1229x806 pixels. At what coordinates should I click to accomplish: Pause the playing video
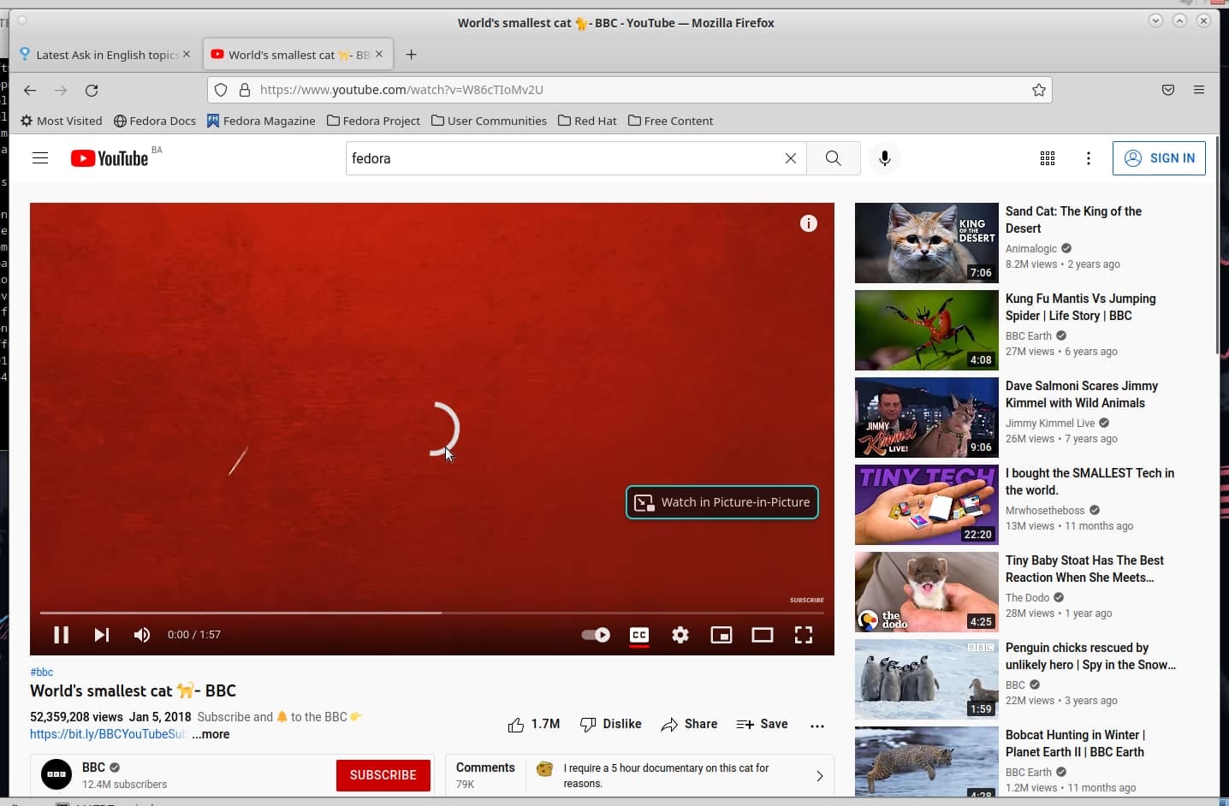pyautogui.click(x=61, y=635)
